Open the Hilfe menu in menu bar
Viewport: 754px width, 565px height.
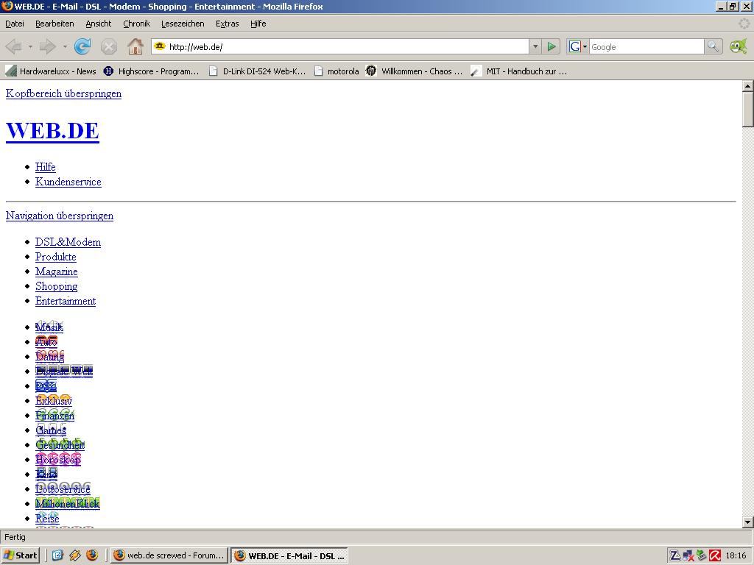(258, 24)
